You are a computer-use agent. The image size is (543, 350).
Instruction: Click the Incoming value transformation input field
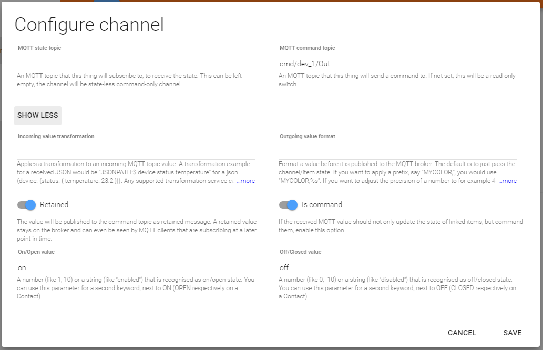[x=136, y=152]
